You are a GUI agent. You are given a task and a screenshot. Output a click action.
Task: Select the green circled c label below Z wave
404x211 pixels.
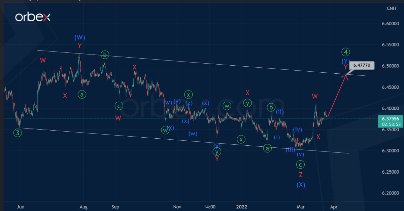click(x=300, y=165)
